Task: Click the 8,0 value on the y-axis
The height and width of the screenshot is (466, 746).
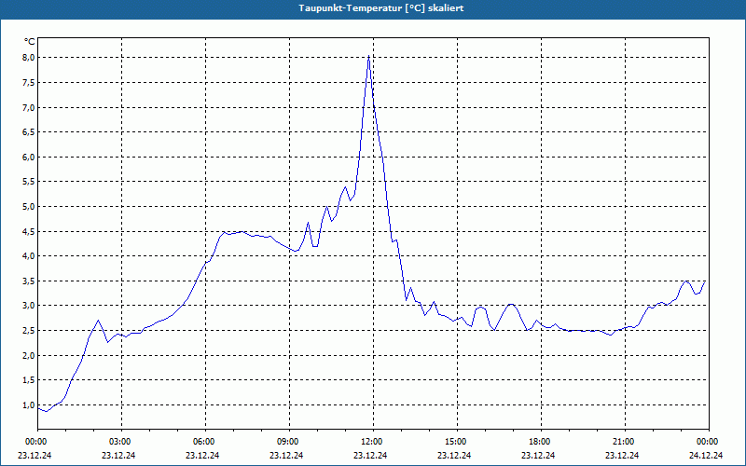Action: [29, 58]
